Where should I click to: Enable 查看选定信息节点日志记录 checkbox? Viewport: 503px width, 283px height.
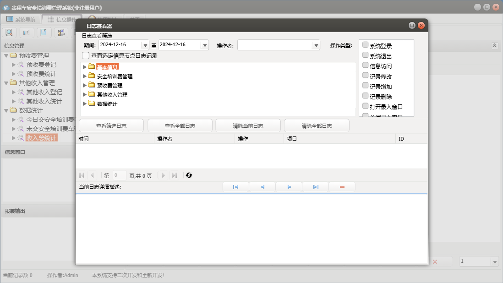coord(86,55)
